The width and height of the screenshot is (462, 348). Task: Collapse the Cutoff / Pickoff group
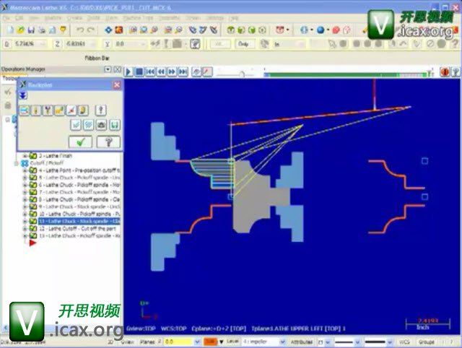16,163
